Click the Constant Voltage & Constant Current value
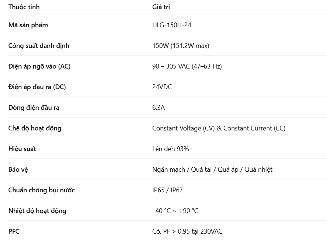This screenshot has height=241, width=327. [219, 128]
